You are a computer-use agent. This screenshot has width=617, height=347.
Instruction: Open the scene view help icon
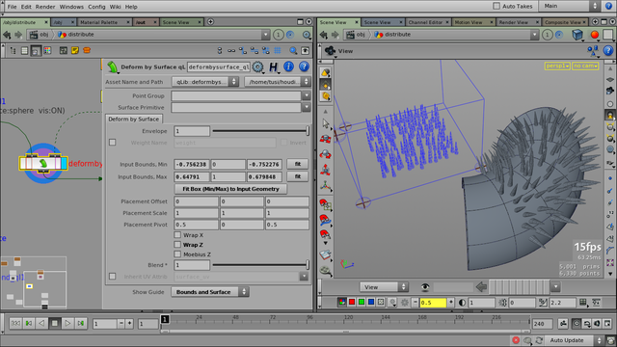coord(608,50)
